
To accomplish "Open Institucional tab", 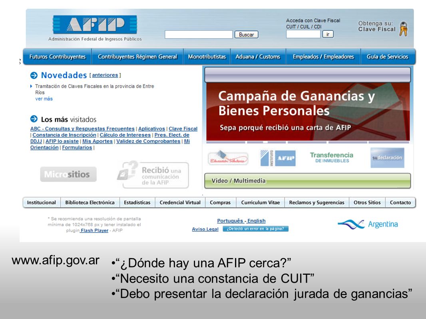I will click(x=42, y=203).
